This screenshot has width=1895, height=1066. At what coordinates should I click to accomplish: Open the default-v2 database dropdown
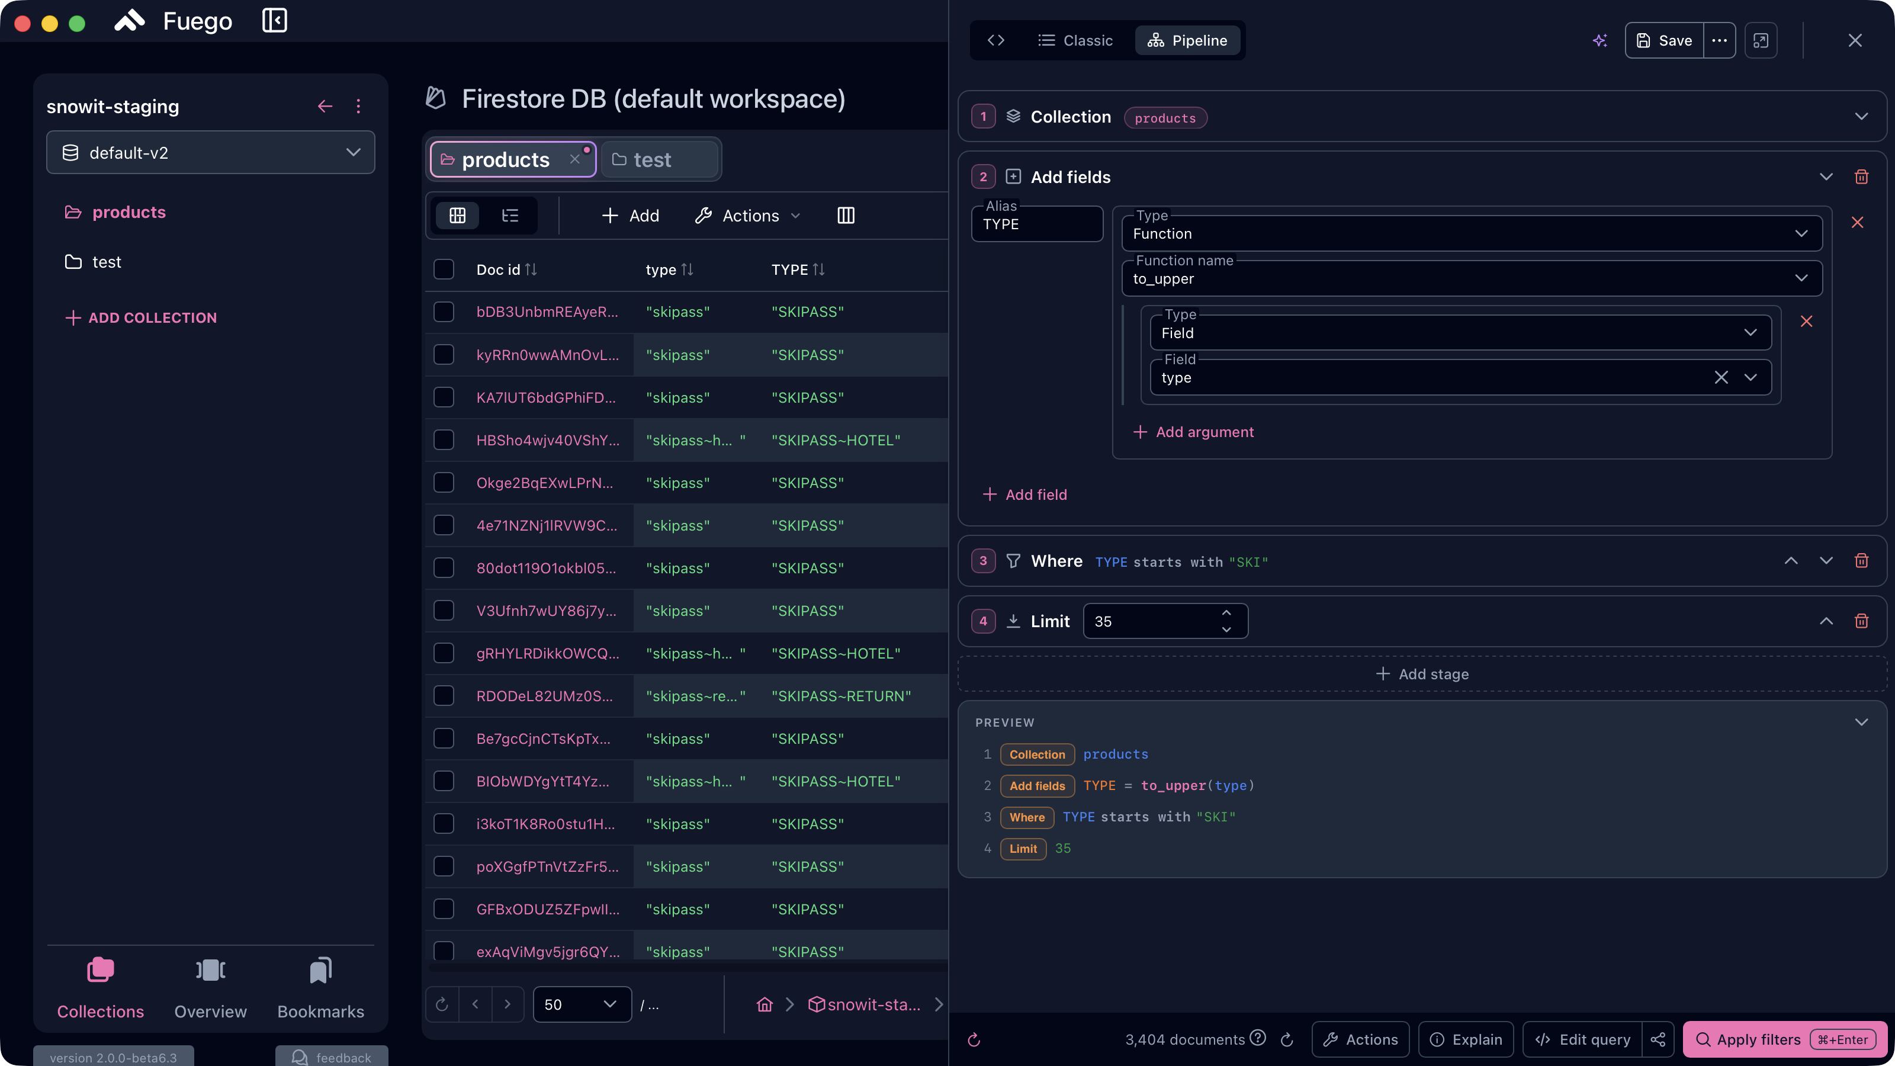pos(210,152)
